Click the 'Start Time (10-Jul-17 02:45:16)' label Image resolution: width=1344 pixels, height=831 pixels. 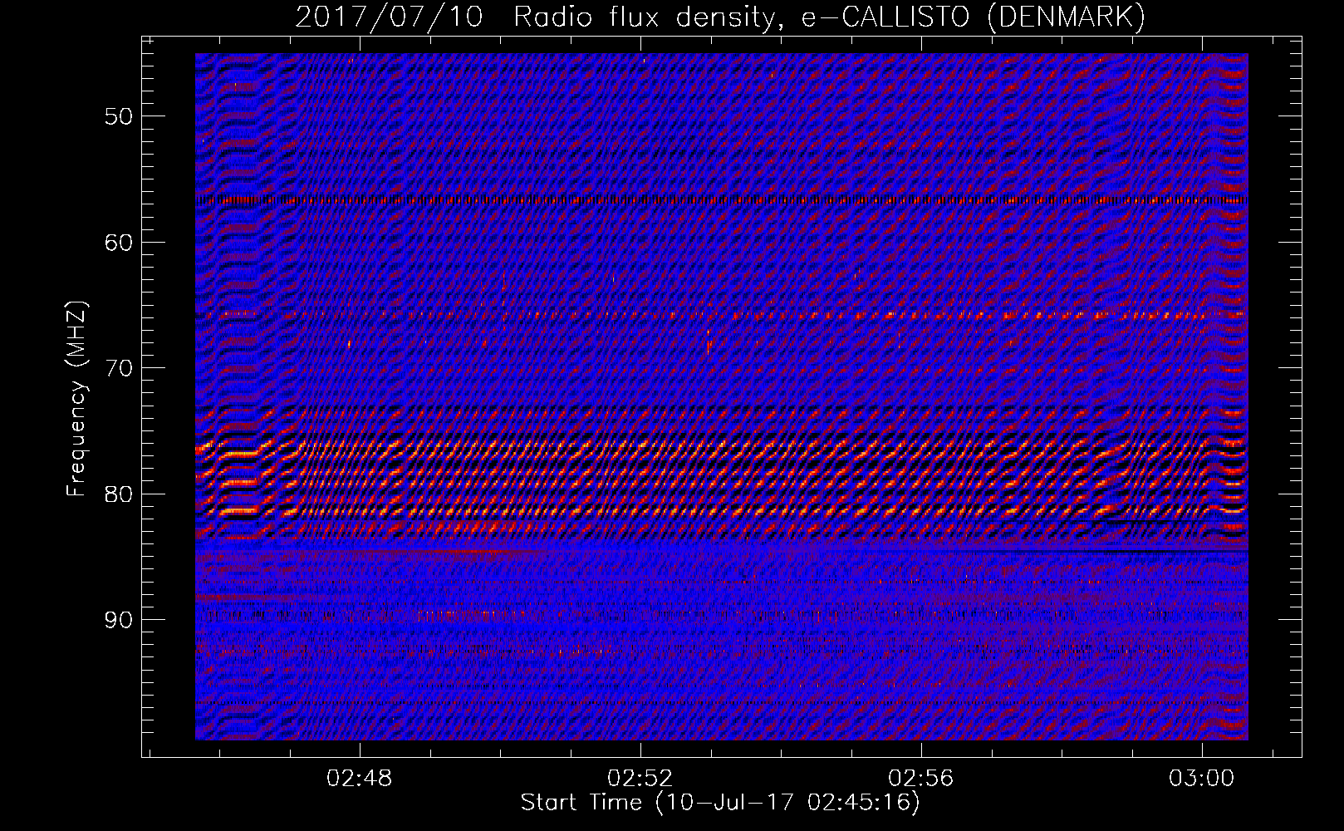tap(720, 803)
